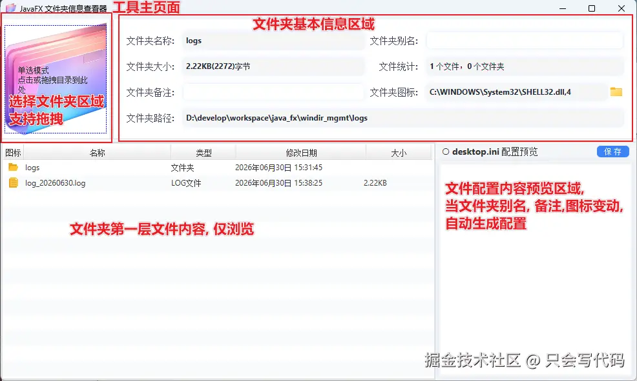
Task: Click the 保存 button
Action: point(612,151)
